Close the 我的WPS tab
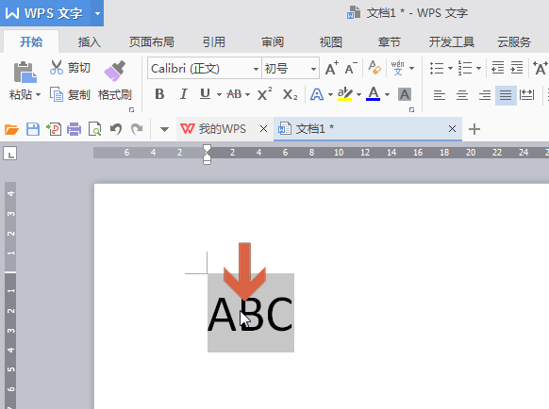The image size is (549, 409). [x=263, y=129]
